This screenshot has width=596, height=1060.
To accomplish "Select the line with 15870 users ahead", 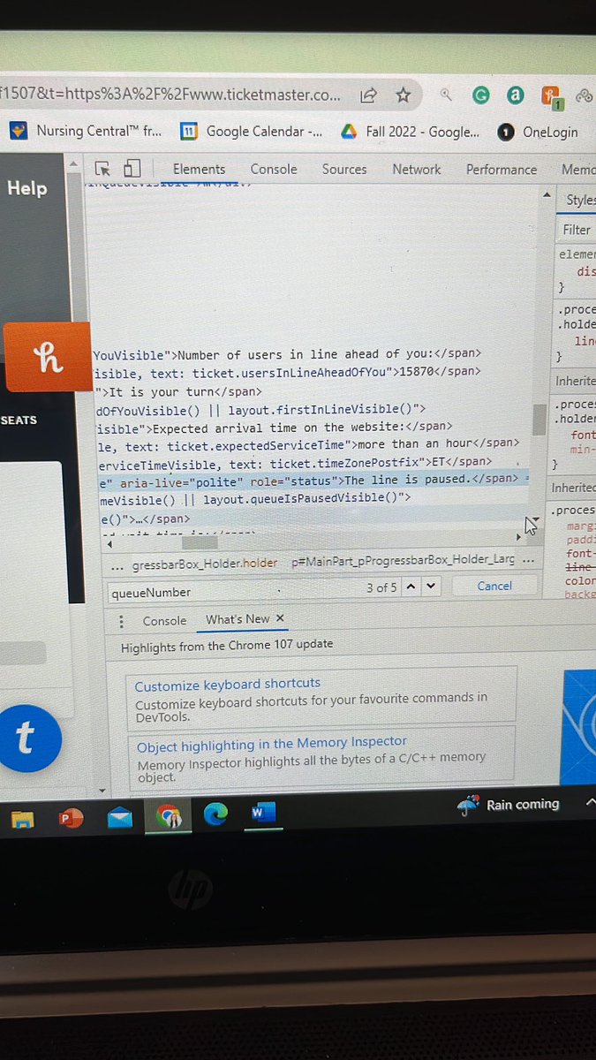I will coord(287,373).
